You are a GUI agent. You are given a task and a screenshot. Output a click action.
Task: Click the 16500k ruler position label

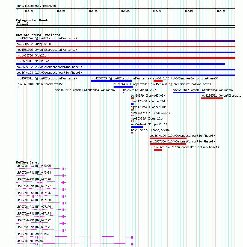pyautogui.click(x=158, y=11)
